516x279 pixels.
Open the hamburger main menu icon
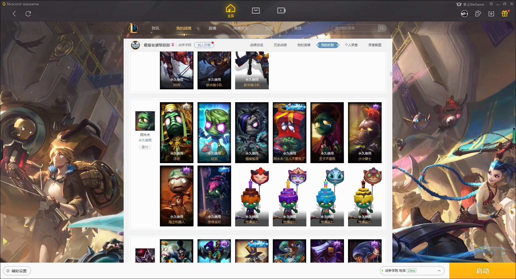click(x=491, y=4)
